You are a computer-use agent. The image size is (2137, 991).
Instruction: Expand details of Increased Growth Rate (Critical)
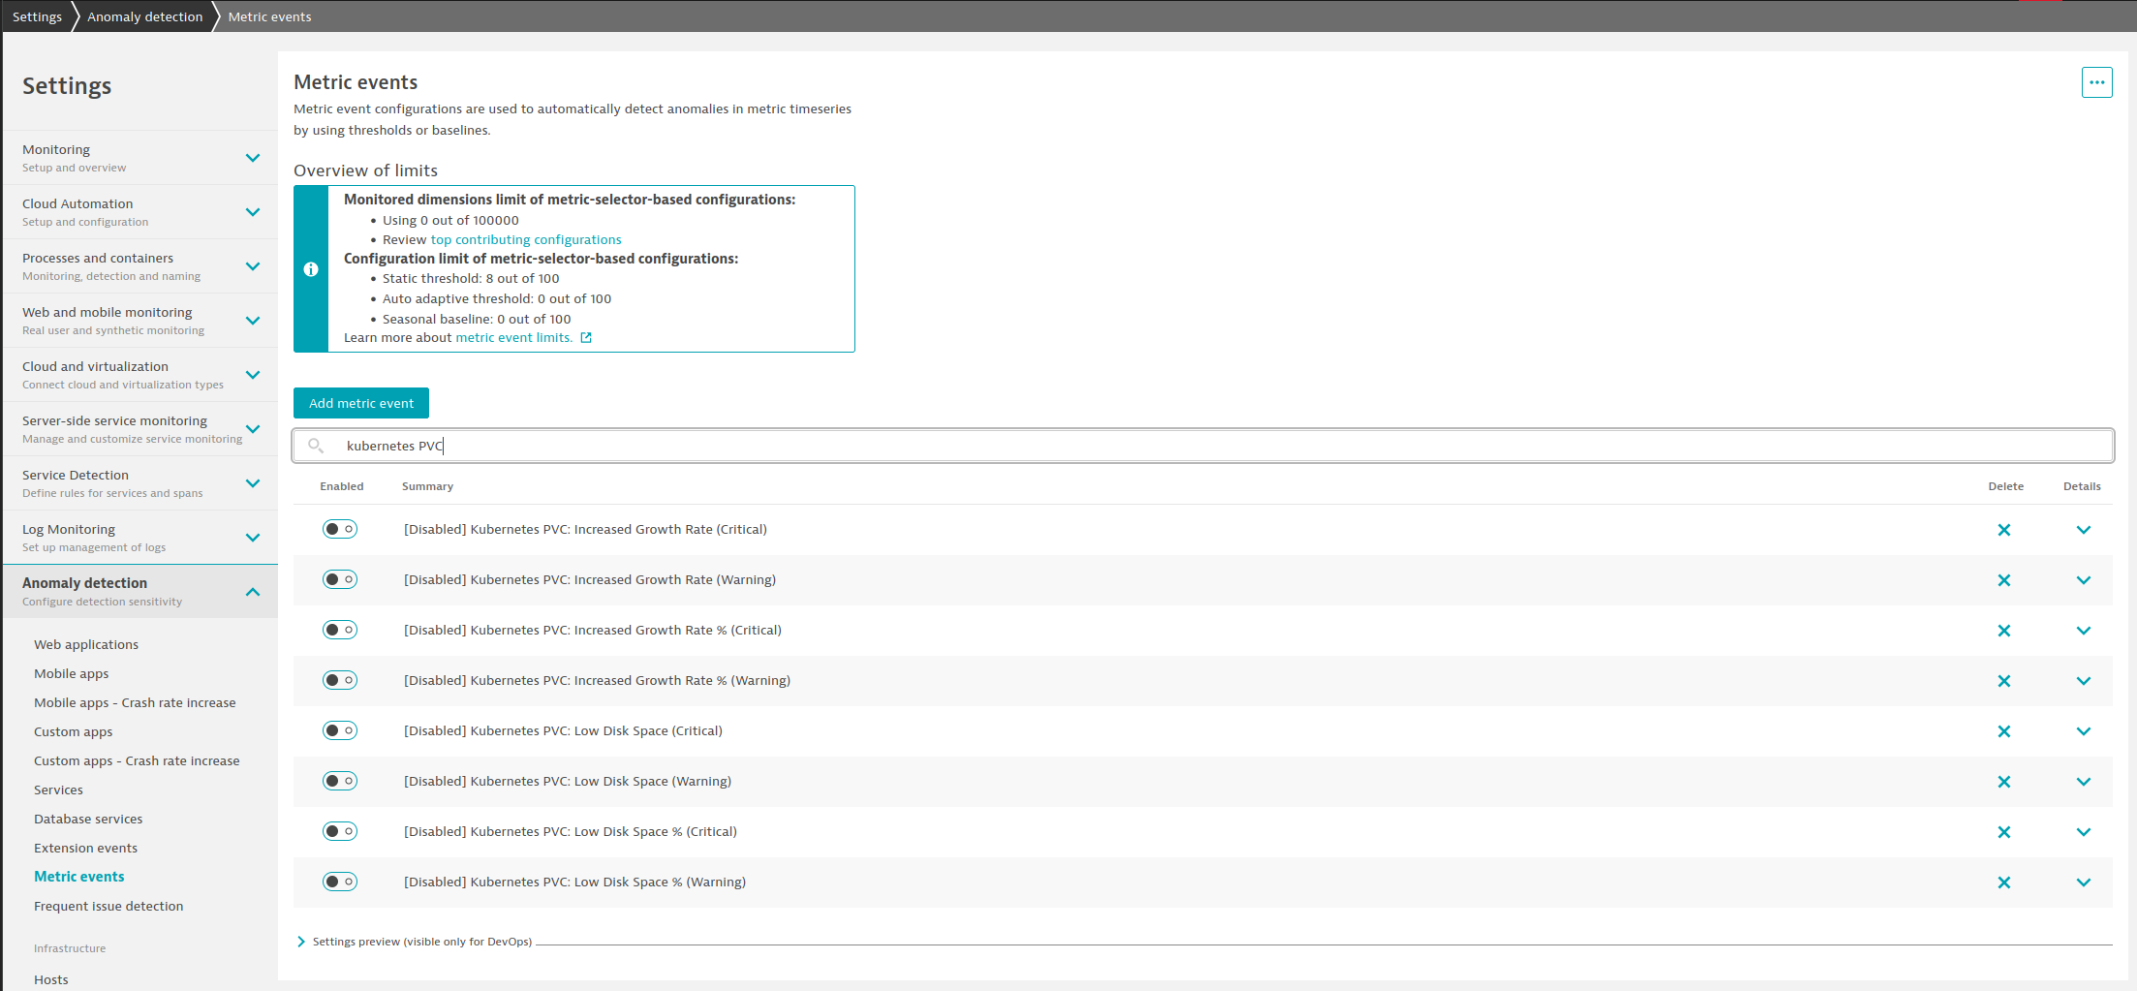click(2084, 530)
